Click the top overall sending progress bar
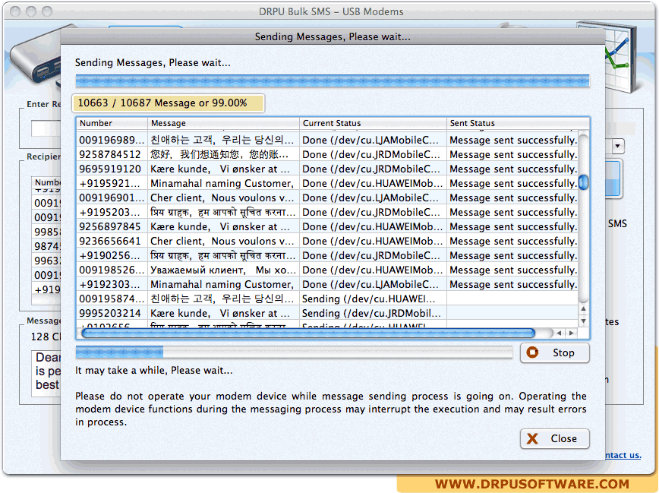This screenshot has width=659, height=493. [333, 81]
